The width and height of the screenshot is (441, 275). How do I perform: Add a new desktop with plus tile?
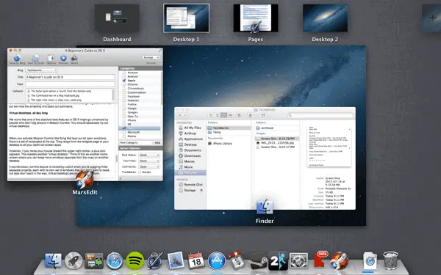[431, 18]
